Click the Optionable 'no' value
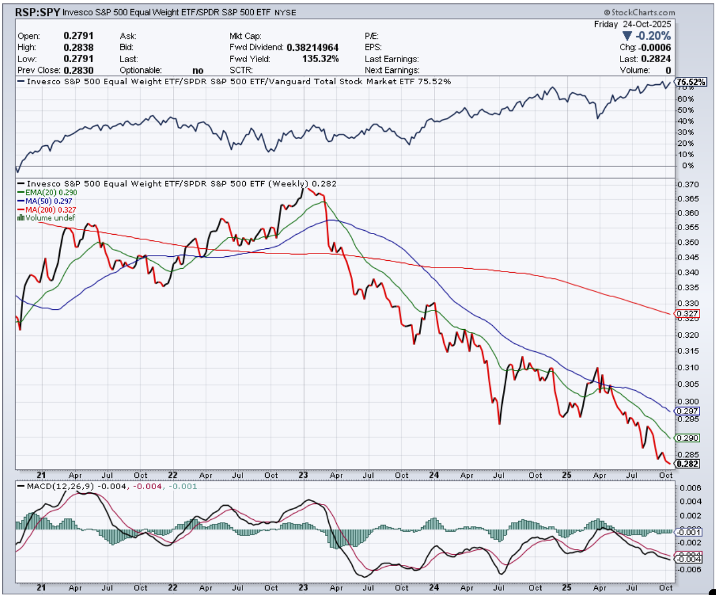 [x=198, y=71]
